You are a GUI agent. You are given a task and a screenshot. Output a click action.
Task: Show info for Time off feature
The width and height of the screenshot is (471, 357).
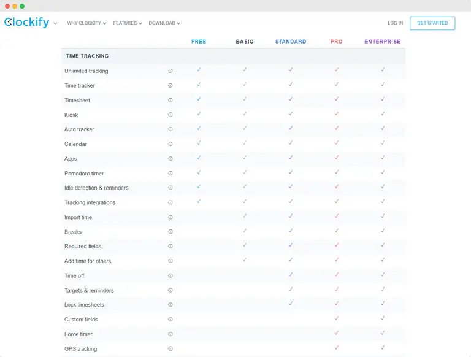[x=170, y=276]
